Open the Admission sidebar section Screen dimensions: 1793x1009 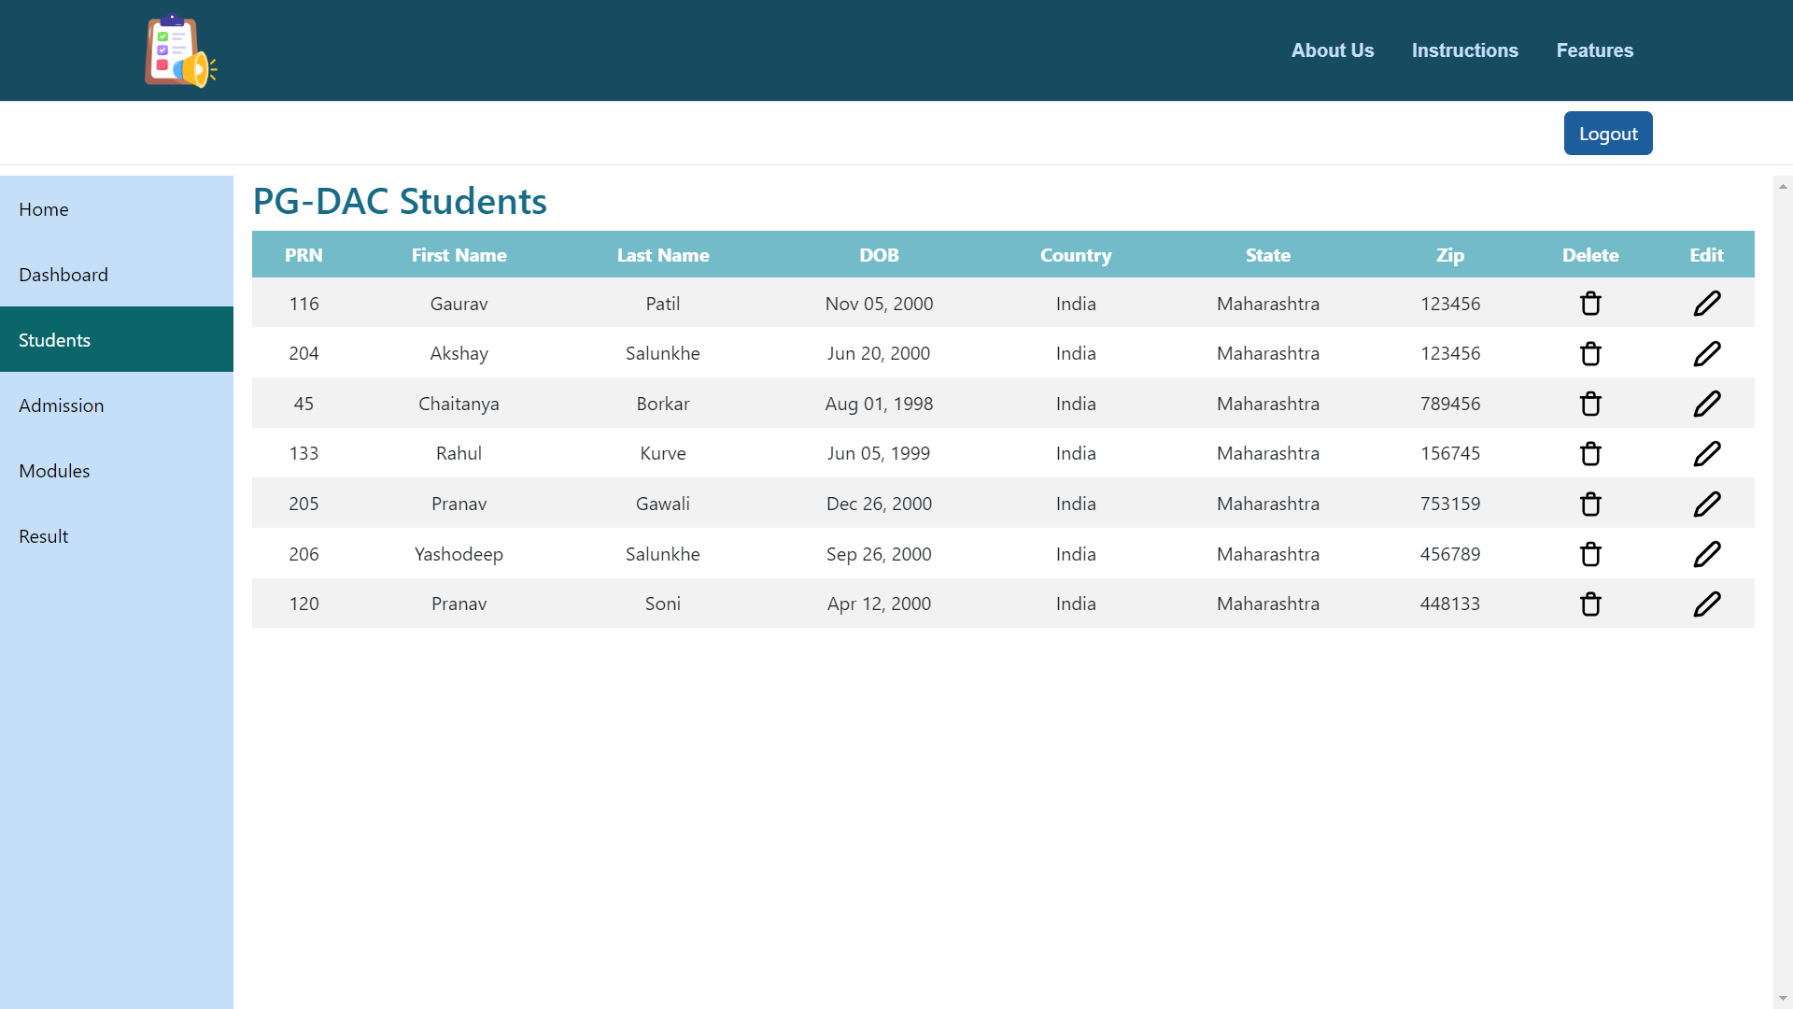click(117, 405)
